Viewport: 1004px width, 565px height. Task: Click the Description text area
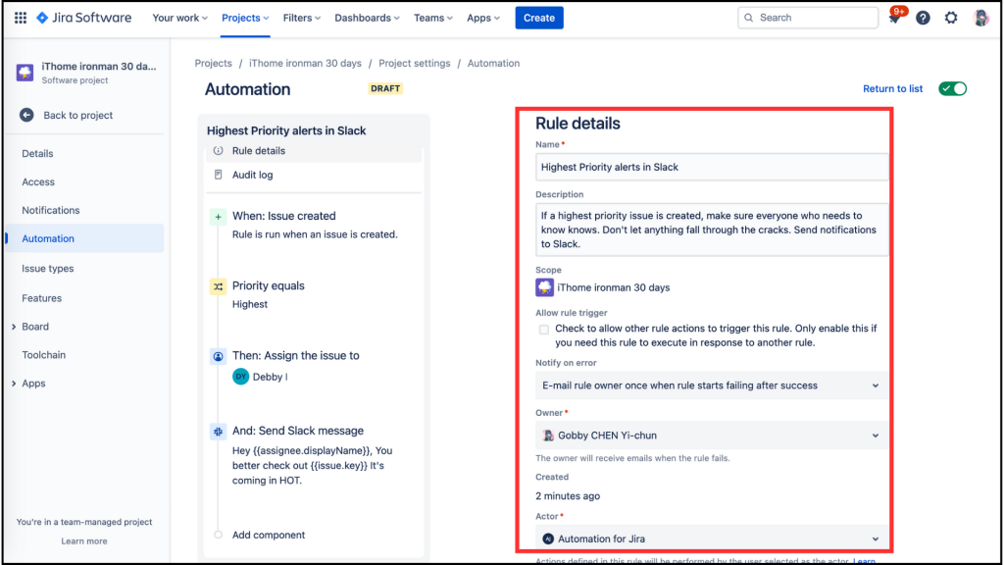712,230
